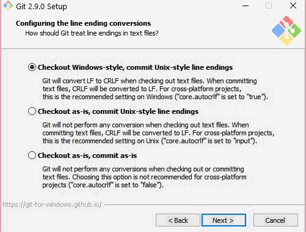
Task: Cancel the Git setup
Action: [x=275, y=220]
